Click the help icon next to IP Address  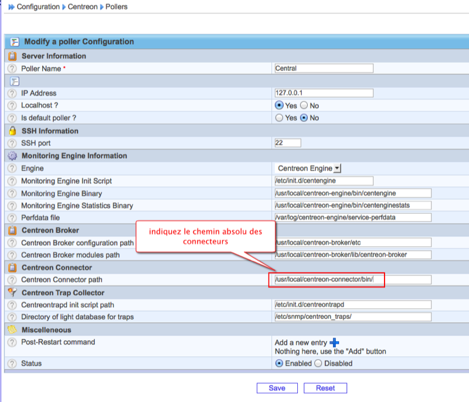pos(12,93)
